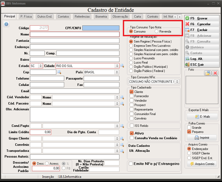Click the magnifier icon next to Cidade

click(x=122, y=66)
